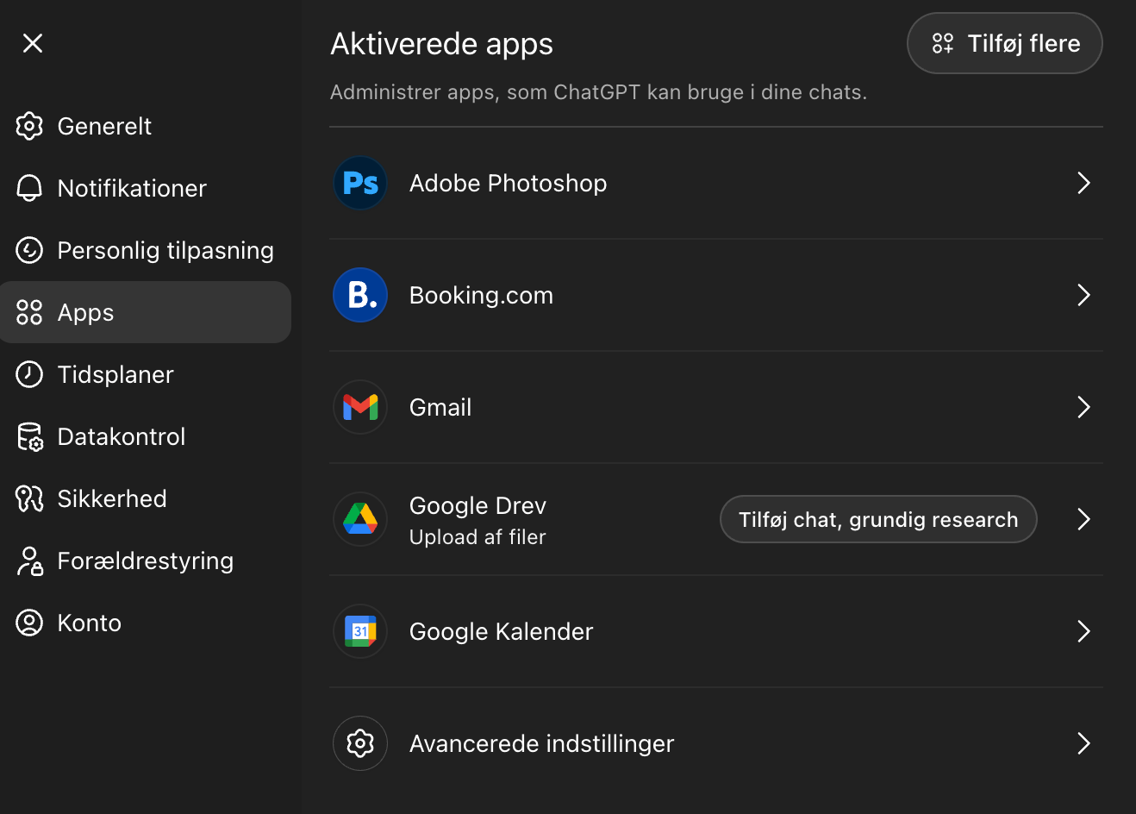Close the settings panel with the X
The height and width of the screenshot is (814, 1136).
(32, 43)
